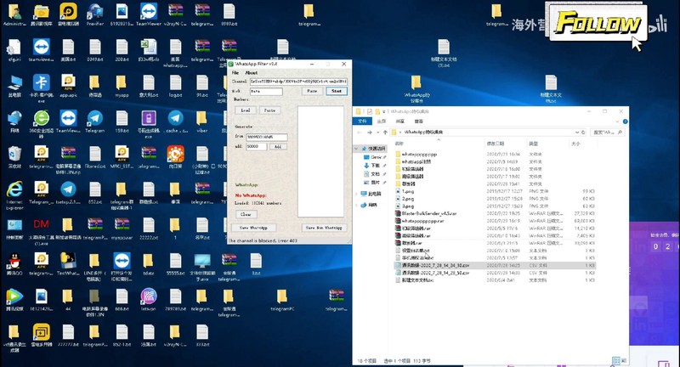Select 下载 in Explorer navigation pane
Screen dimensions: 680x367
375,166
